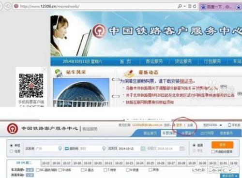The width and height of the screenshot is (242, 178).
Task: Select the 10-15 date tab
Action: [x=45, y=163]
